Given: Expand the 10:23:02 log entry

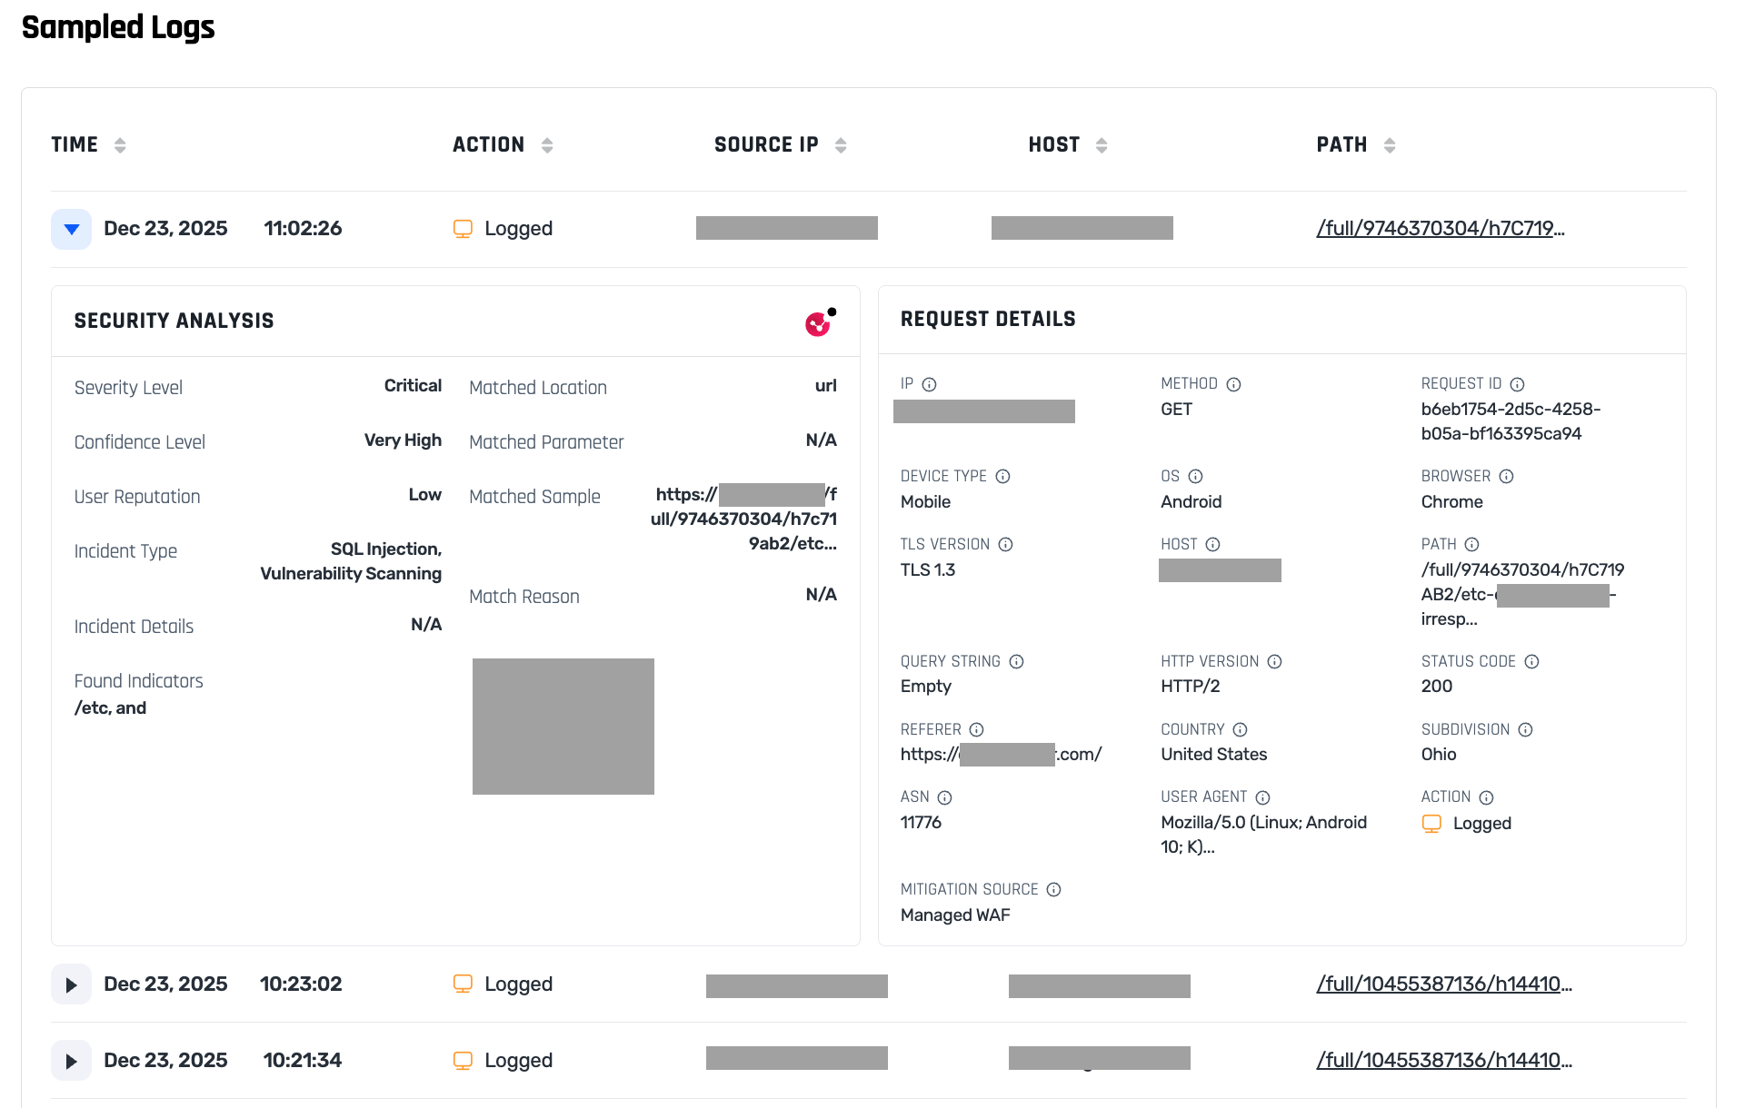Looking at the screenshot, I should [x=71, y=984].
